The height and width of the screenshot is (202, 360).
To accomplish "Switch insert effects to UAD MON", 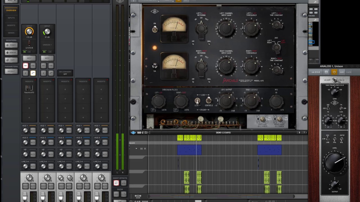I will [x=123, y=183].
